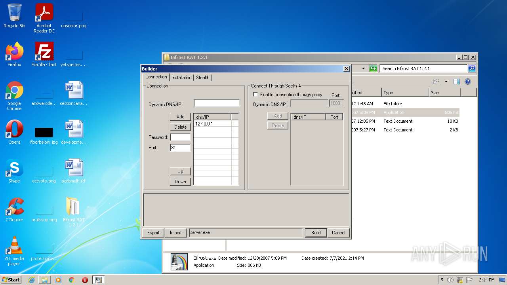Open Explorer help icon
507x285 pixels.
coord(468,82)
